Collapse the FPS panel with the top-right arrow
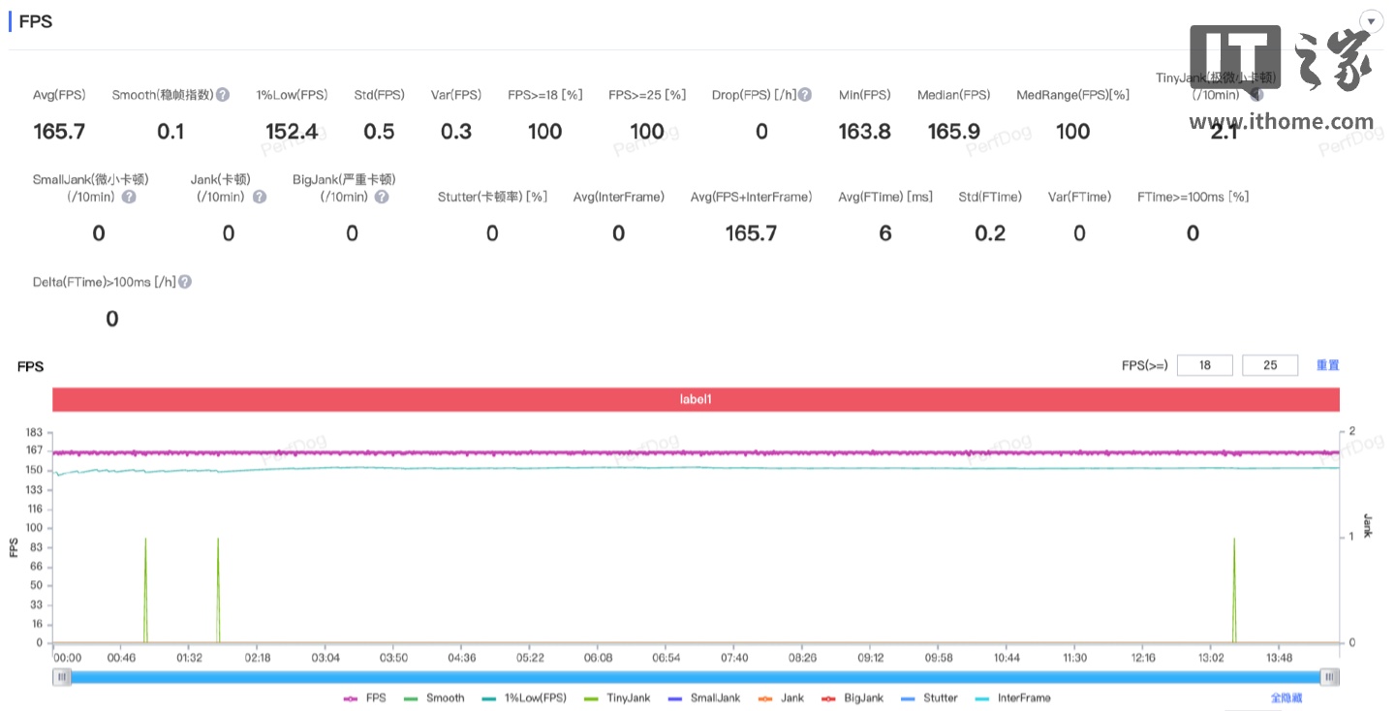The height and width of the screenshot is (711, 1395). click(x=1371, y=21)
